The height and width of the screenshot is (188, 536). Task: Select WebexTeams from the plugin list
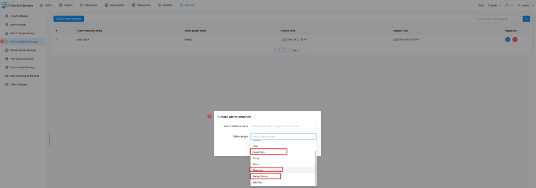point(266,176)
